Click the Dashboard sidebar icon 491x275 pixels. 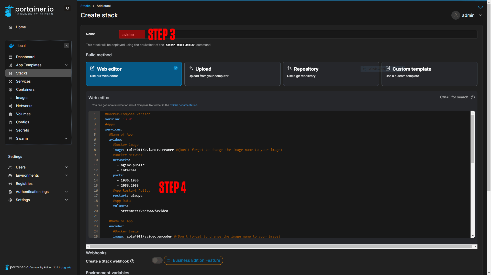pos(10,57)
